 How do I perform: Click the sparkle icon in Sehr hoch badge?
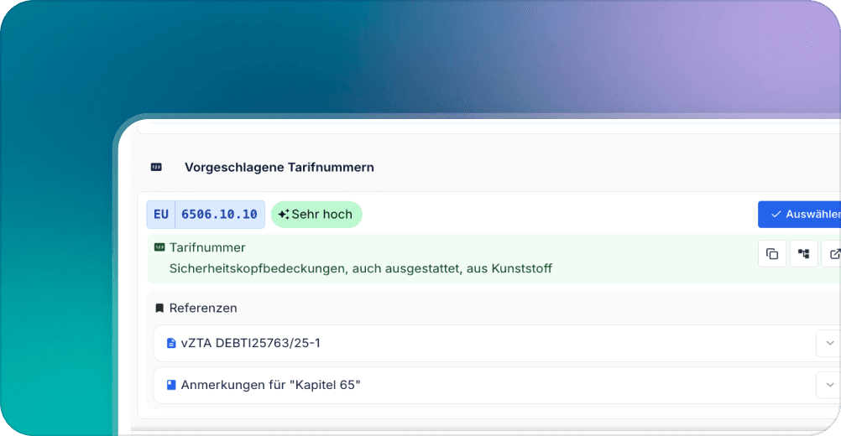(283, 215)
